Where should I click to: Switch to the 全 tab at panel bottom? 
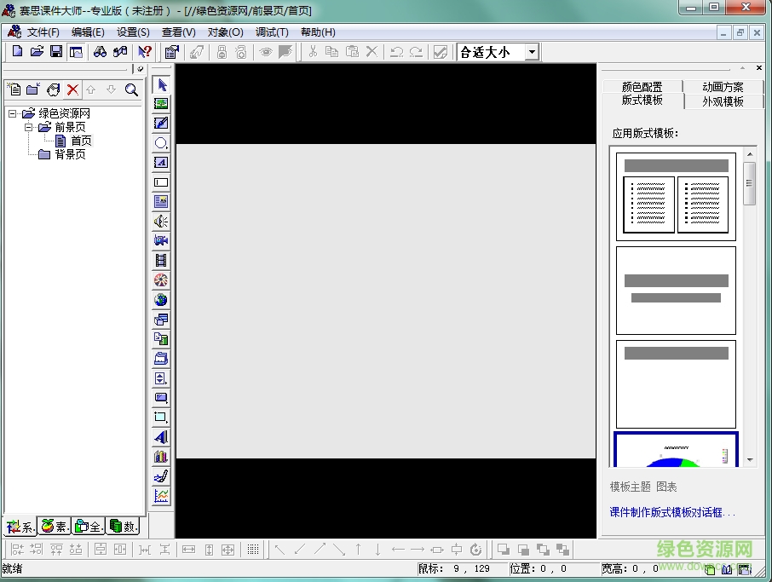(x=89, y=527)
